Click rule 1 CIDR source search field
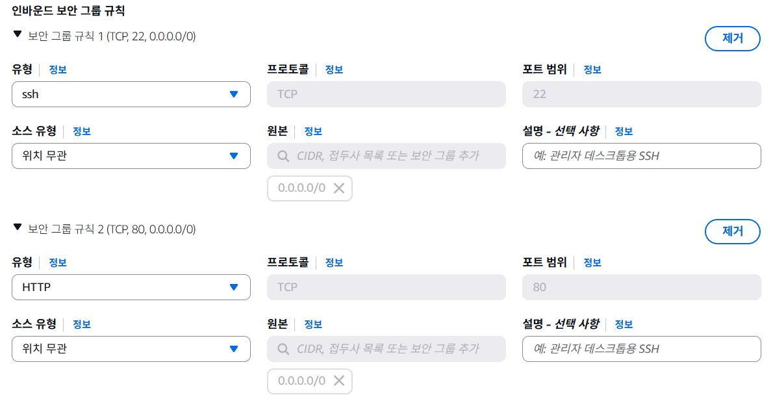This screenshot has width=773, height=397. click(386, 156)
